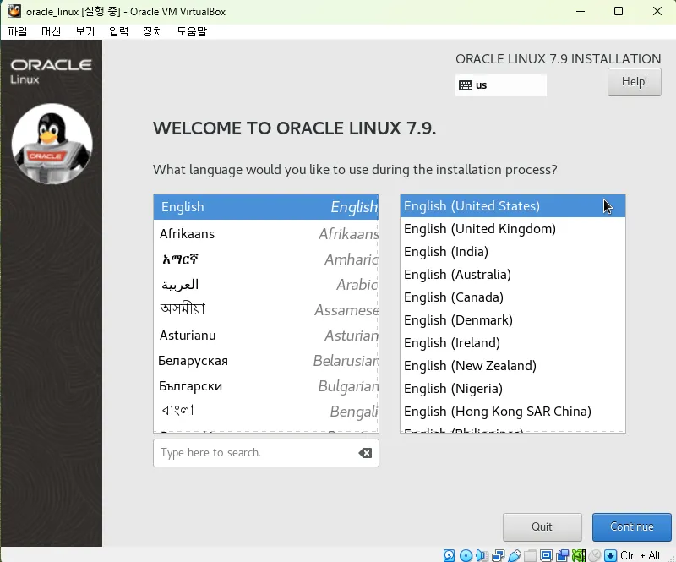Image resolution: width=676 pixels, height=562 pixels.
Task: Select Asturianu in the language list
Action: coord(266,336)
